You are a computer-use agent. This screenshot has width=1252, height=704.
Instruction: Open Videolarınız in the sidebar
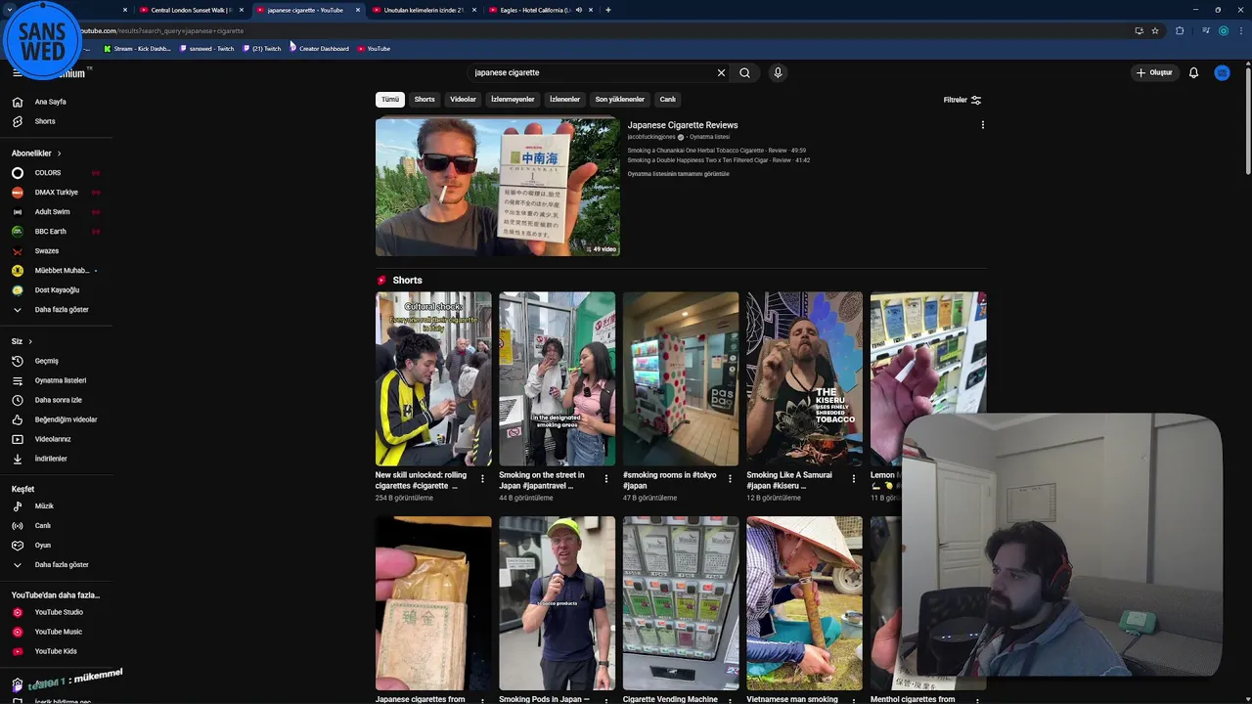pyautogui.click(x=54, y=439)
